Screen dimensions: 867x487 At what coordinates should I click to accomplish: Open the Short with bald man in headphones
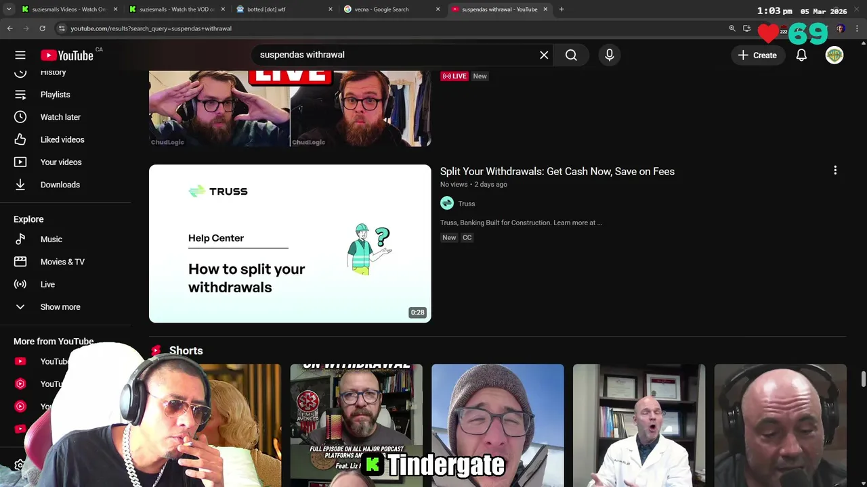[780, 425]
